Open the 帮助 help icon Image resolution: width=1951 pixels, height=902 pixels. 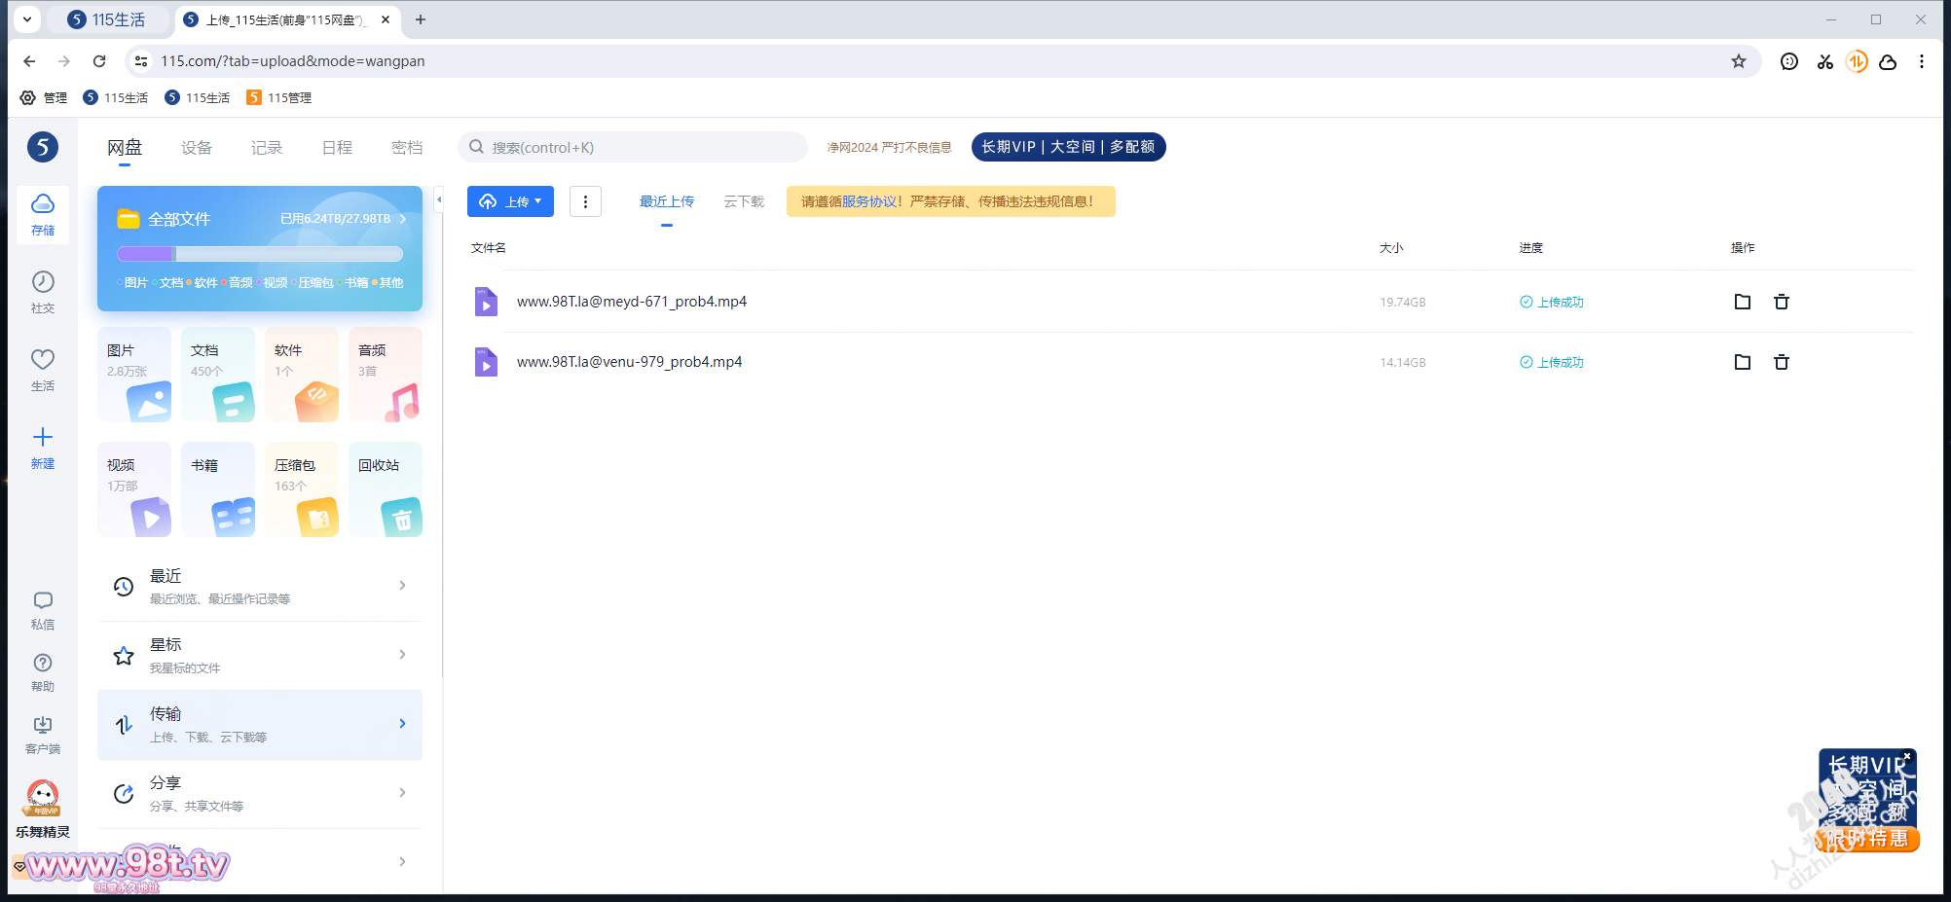coord(43,671)
